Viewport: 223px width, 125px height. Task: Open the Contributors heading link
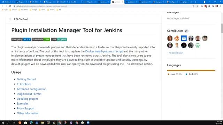pyautogui.click(x=175, y=31)
